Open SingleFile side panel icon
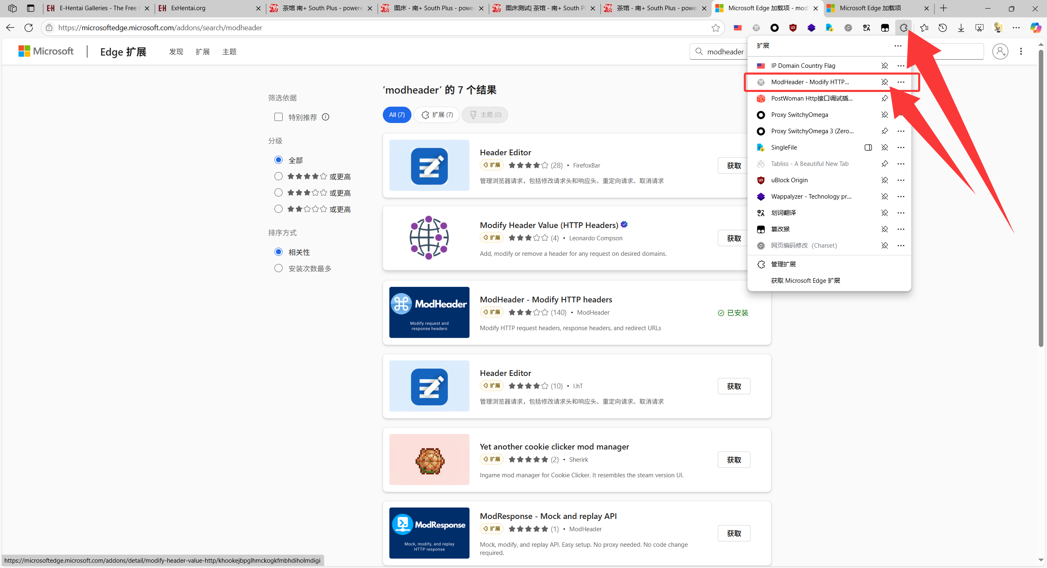This screenshot has height=568, width=1047. pos(868,148)
